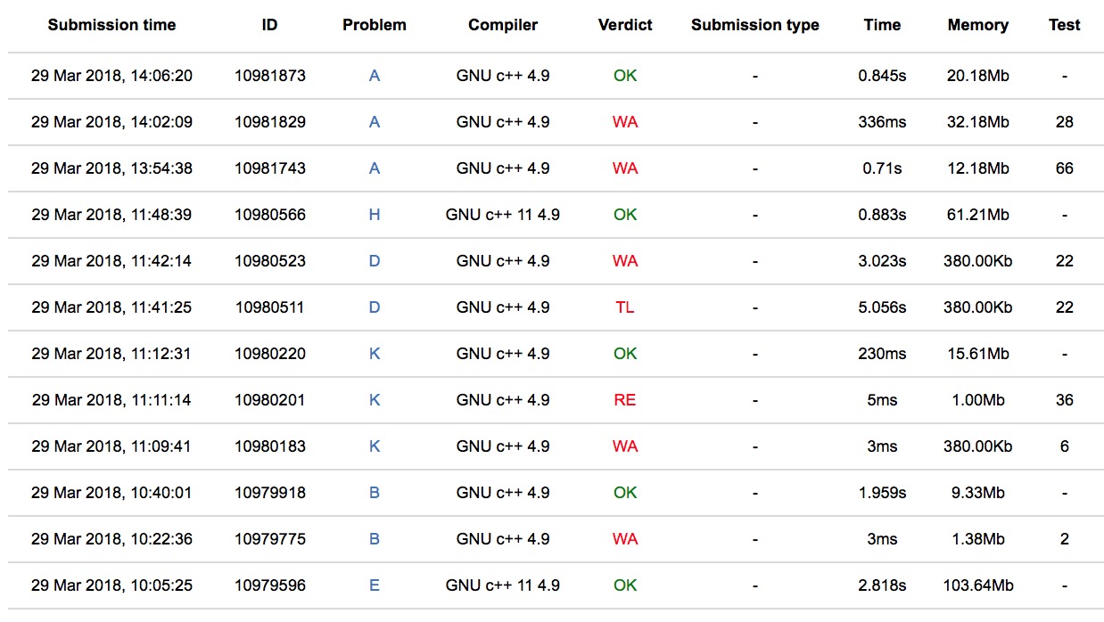Click the WA verdict for submission 10980183
Viewport: 1104px width, 622px height.
click(625, 446)
